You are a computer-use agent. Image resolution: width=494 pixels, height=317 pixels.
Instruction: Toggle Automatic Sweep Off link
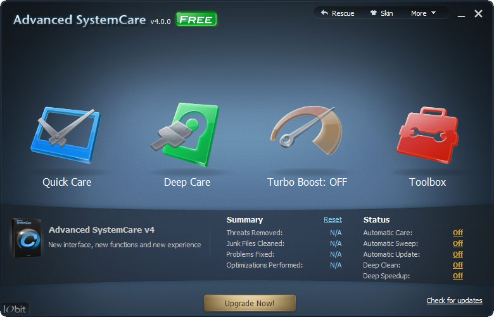[x=458, y=243]
